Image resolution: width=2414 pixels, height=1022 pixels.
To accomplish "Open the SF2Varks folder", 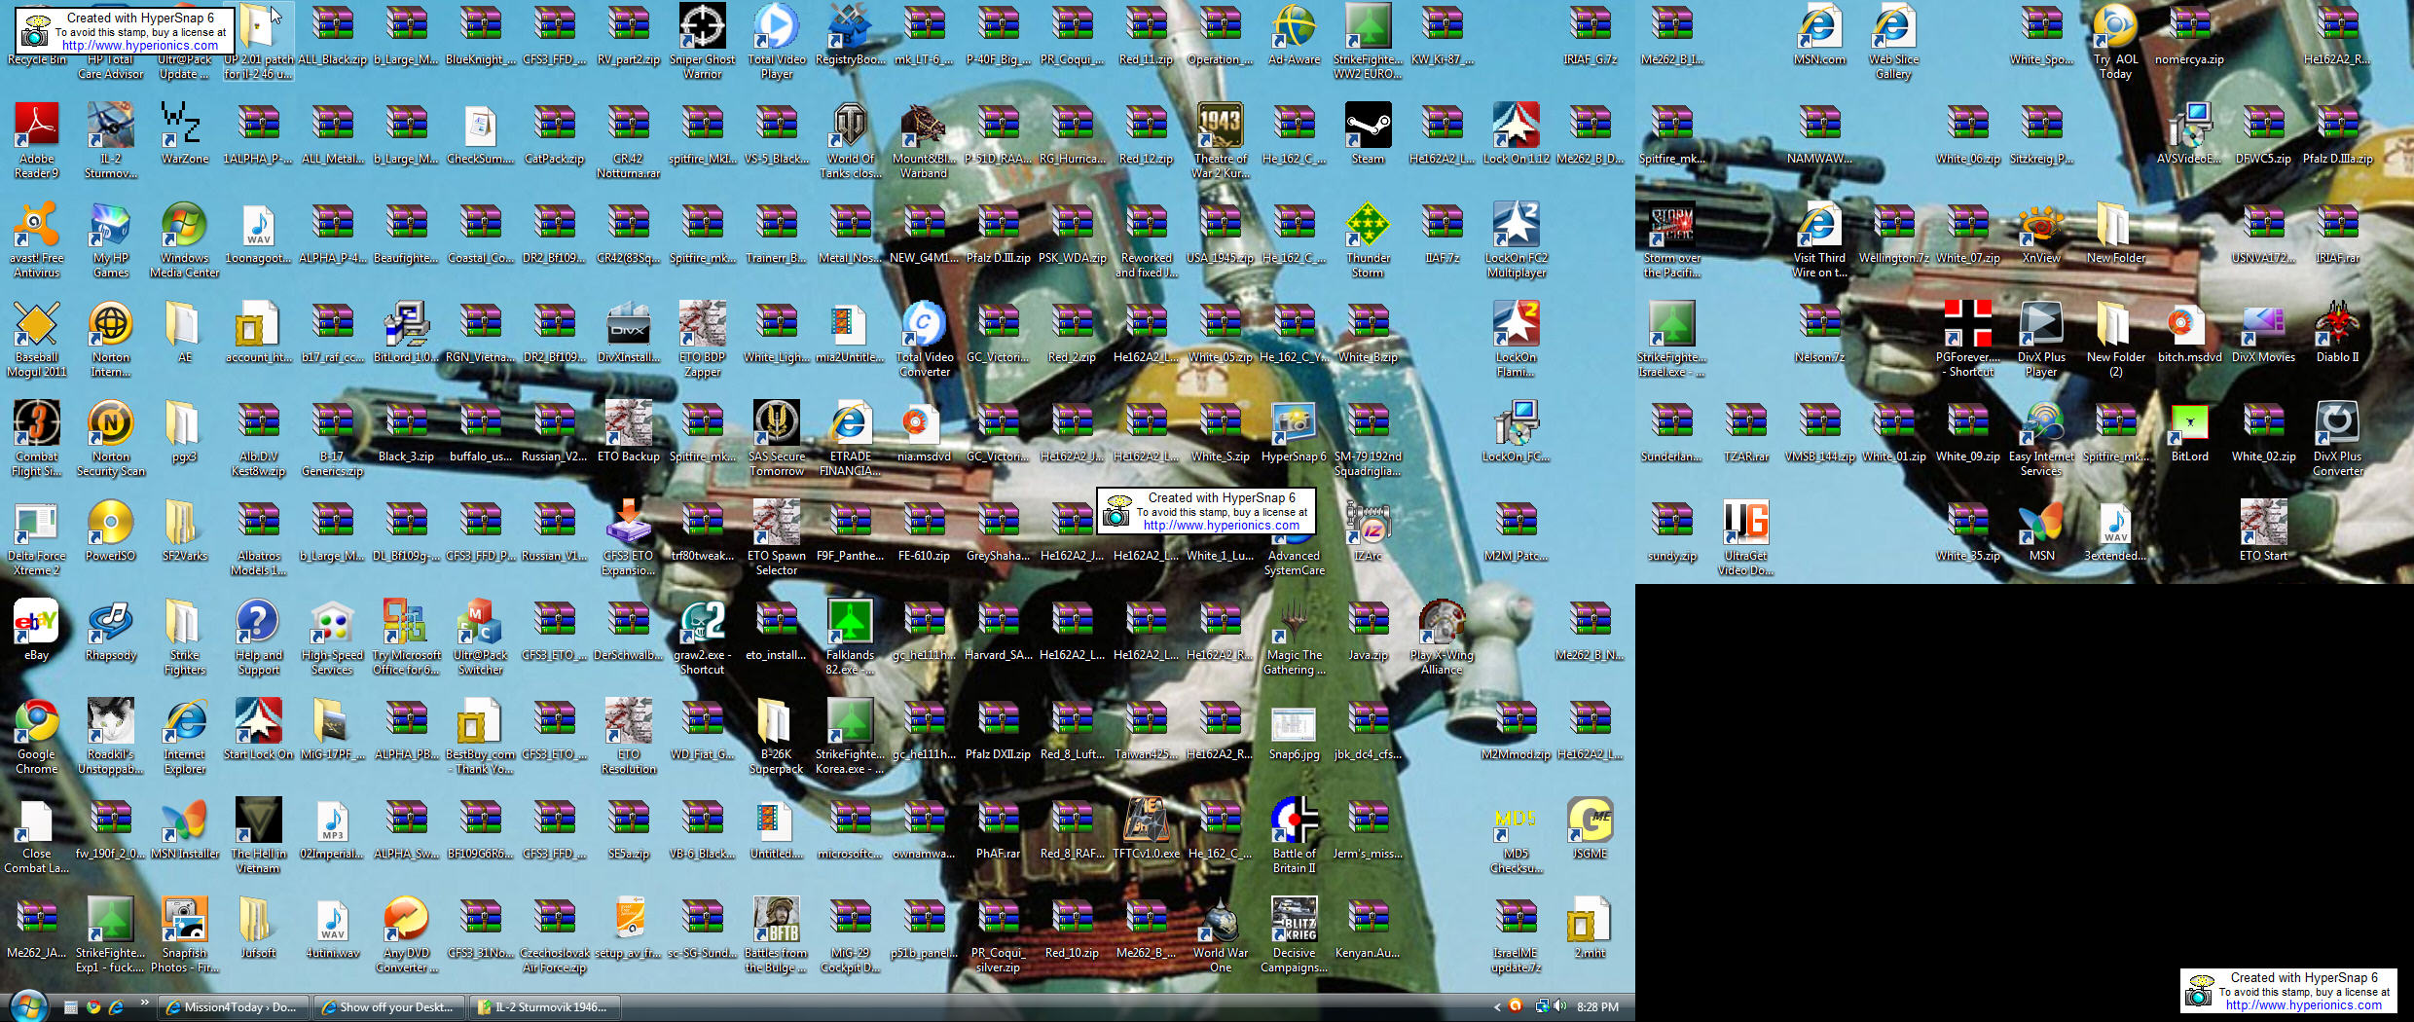I will [185, 531].
